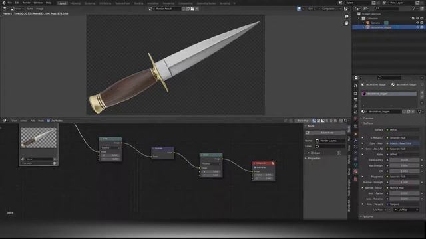Open image editor View menu
This screenshot has width=426, height=239.
pos(30,9)
